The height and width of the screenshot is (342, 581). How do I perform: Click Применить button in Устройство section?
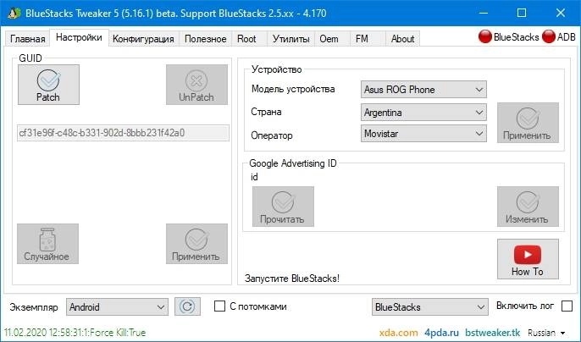click(x=528, y=123)
